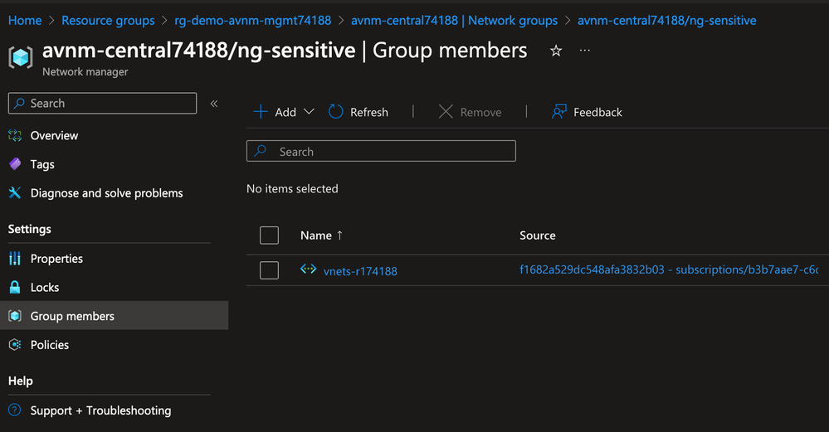
Task: Click the Remove button label
Action: coord(480,112)
